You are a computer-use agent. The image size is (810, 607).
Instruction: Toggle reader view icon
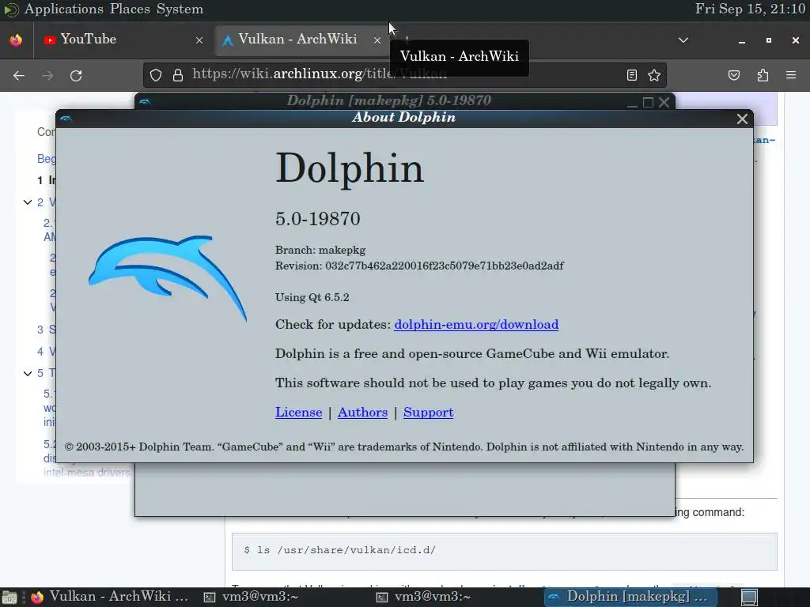[x=631, y=75]
